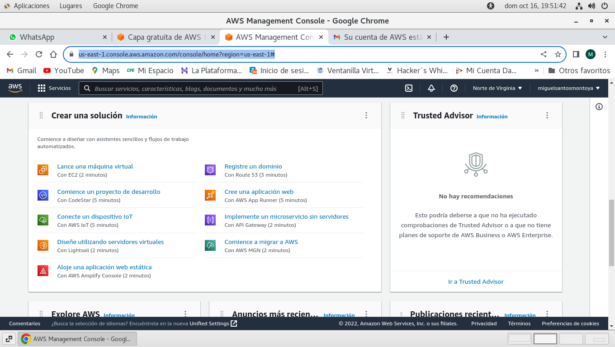Click the AWS search services input field
Viewport: 615px width, 347px height.
click(x=194, y=89)
